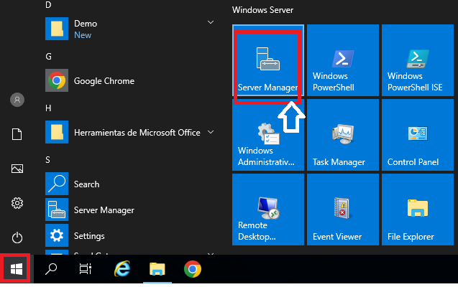Image resolution: width=458 pixels, height=287 pixels.
Task: Open Task View on the taskbar
Action: pos(86,268)
